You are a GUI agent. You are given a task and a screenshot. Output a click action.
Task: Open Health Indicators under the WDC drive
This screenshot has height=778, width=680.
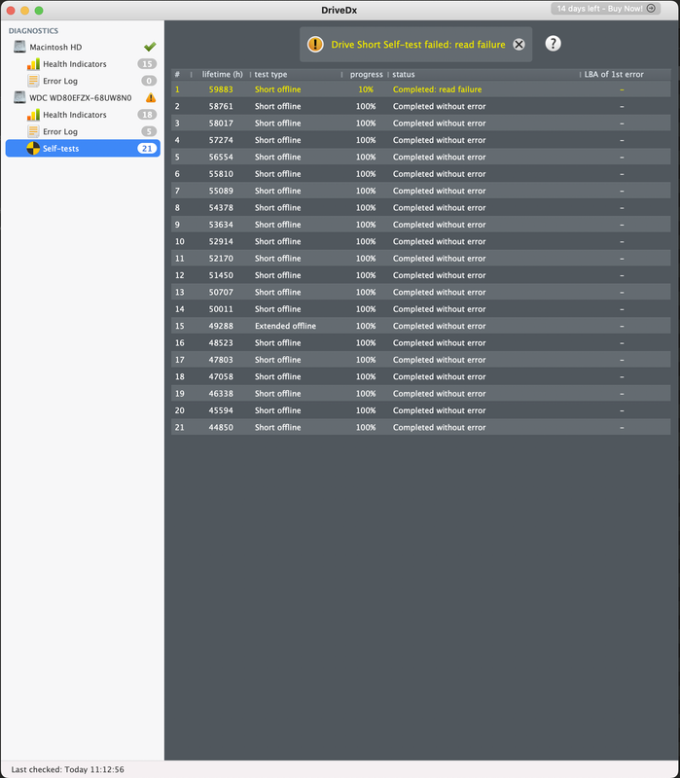coord(83,115)
